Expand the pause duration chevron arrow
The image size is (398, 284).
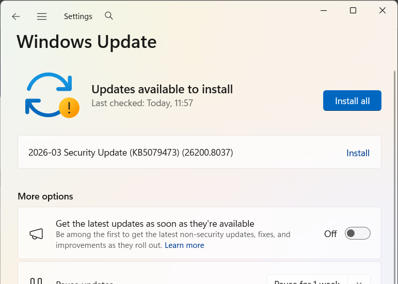pyautogui.click(x=359, y=281)
